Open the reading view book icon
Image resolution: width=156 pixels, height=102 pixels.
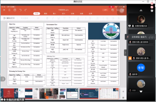pos(118,10)
